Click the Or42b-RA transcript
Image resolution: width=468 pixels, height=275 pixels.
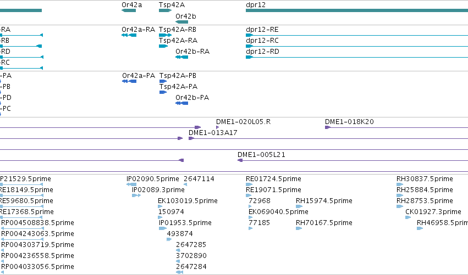[182, 57]
